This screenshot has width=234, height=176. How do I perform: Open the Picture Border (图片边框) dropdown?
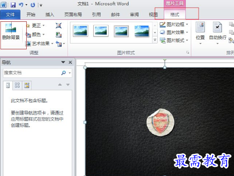174,25
